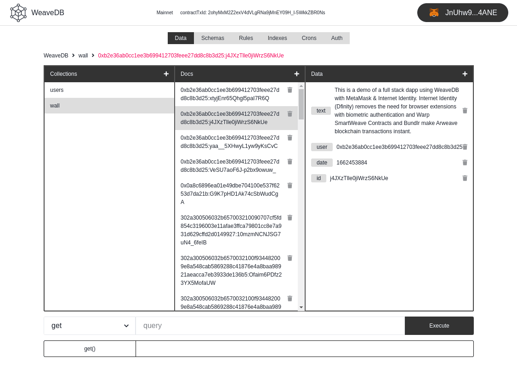Select the users collection

tap(109, 90)
